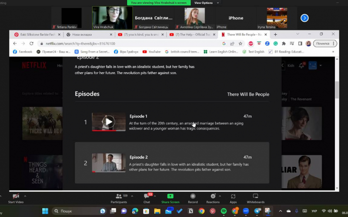Open Telegram from the taskbar
This screenshot has width=348, height=217.
(x=257, y=211)
